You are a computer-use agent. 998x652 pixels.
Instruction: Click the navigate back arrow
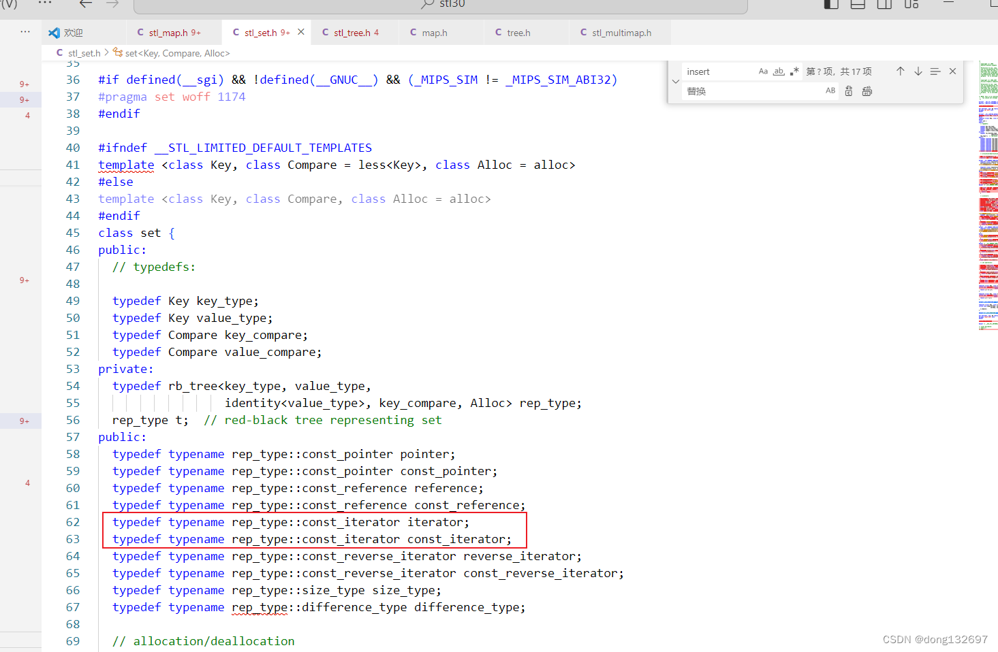tap(86, 3)
